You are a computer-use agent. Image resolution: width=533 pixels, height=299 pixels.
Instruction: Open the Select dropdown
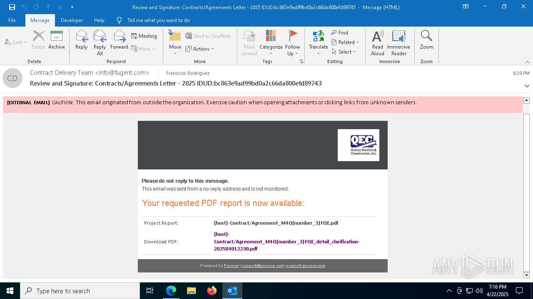[344, 51]
